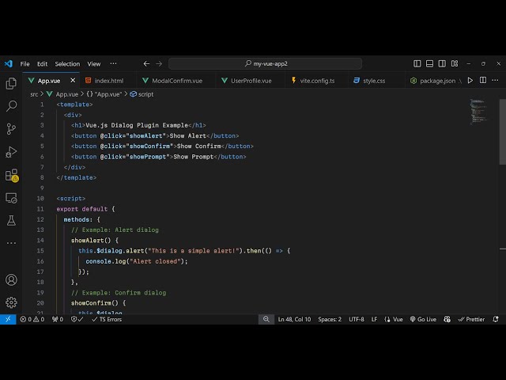Click the my-vue-app2 command center search box

point(265,63)
